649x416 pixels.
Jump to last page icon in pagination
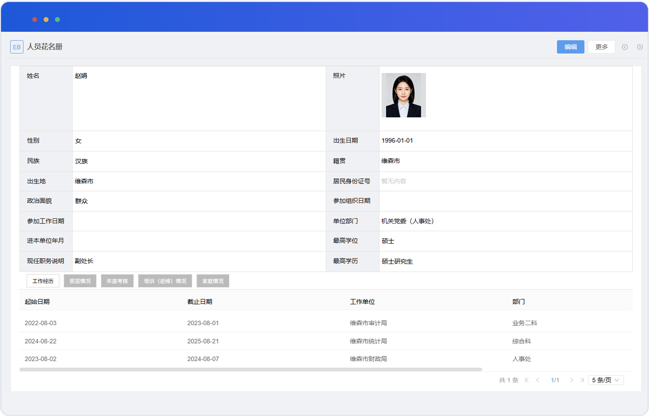pyautogui.click(x=582, y=380)
